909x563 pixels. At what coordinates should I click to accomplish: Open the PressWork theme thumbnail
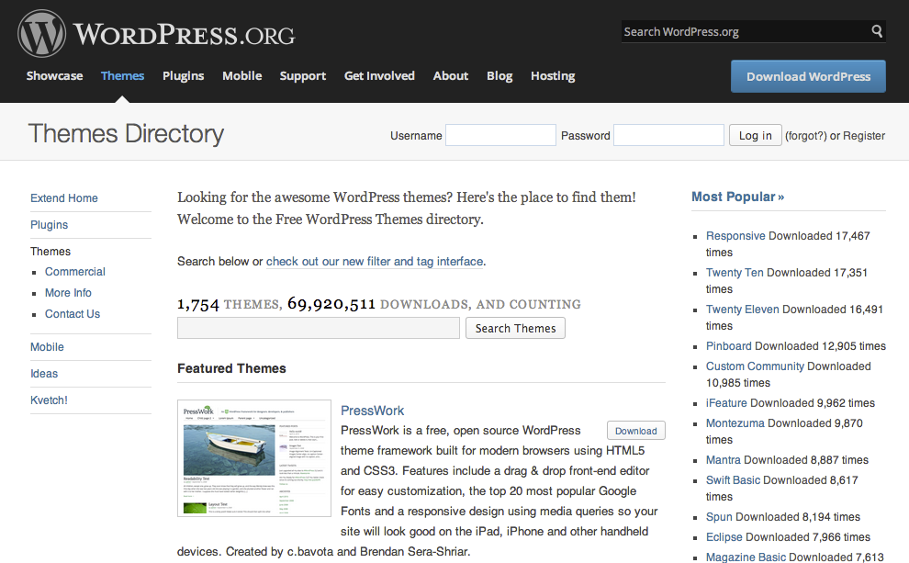(254, 458)
